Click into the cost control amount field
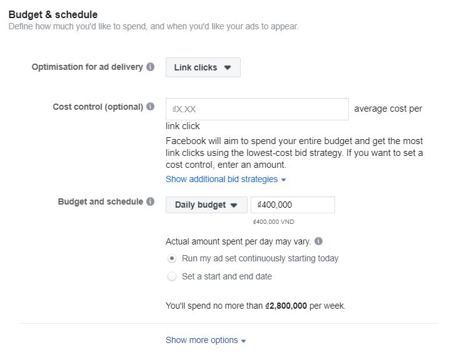This screenshot has width=457, height=358. pyautogui.click(x=257, y=109)
